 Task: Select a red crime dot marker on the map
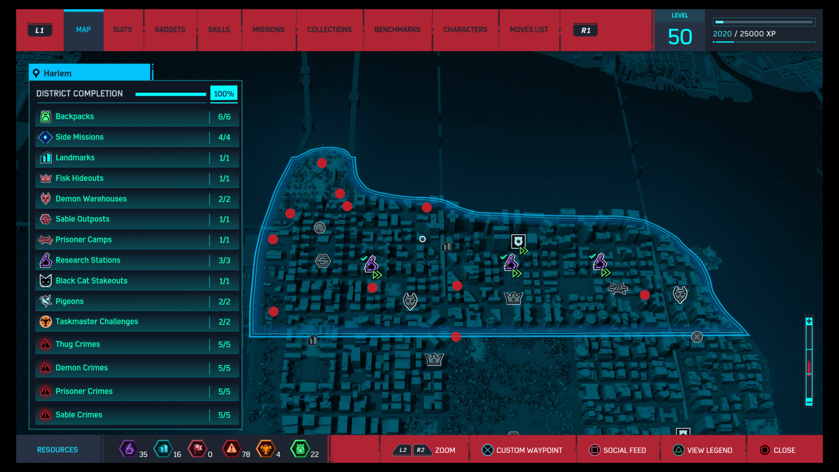tap(373, 288)
